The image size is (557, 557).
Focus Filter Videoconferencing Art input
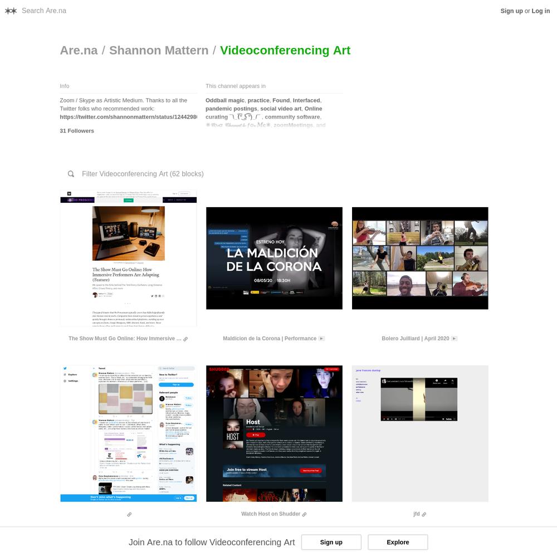pyautogui.click(x=143, y=174)
